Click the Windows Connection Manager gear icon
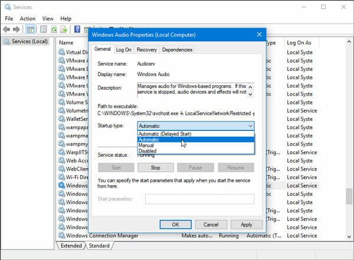This screenshot has width=354, height=260. pyautogui.click(x=61, y=236)
